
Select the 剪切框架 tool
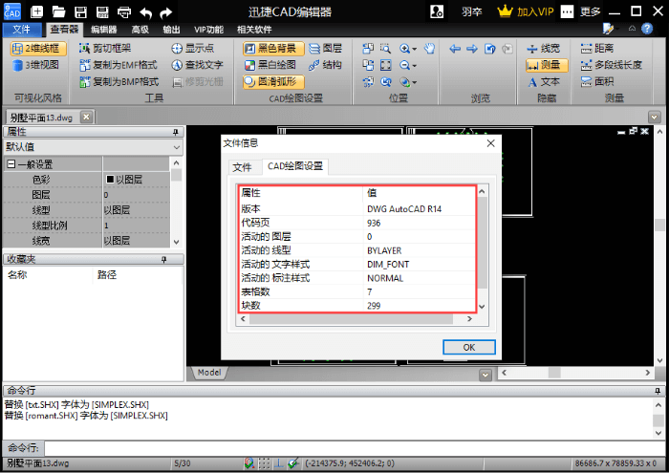coord(105,49)
